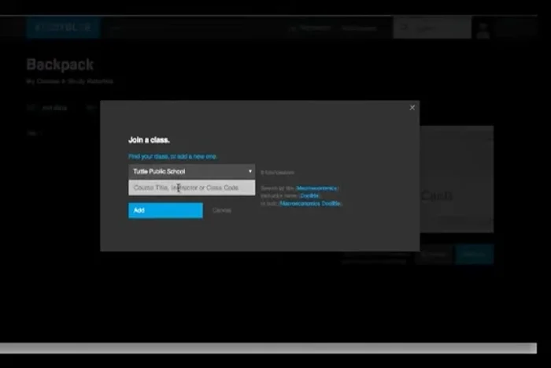
Task: Click the site logo in the header
Action: click(x=63, y=28)
